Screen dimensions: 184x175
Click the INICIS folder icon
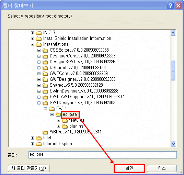click(x=38, y=33)
